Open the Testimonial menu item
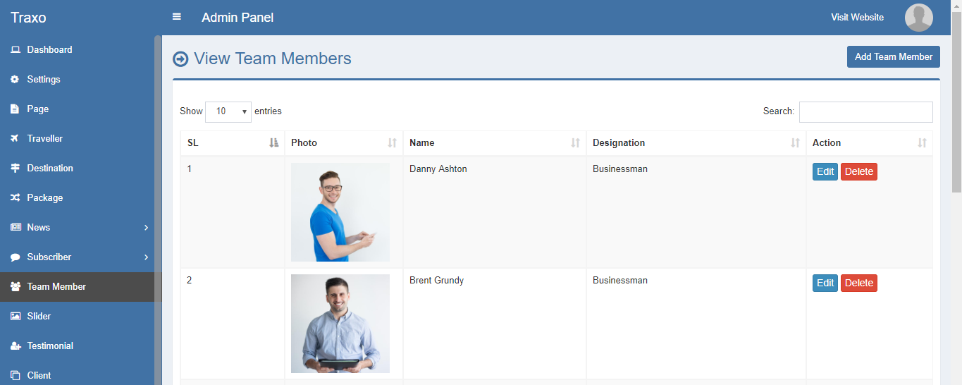Screen dimensions: 962x385 click(x=50, y=346)
